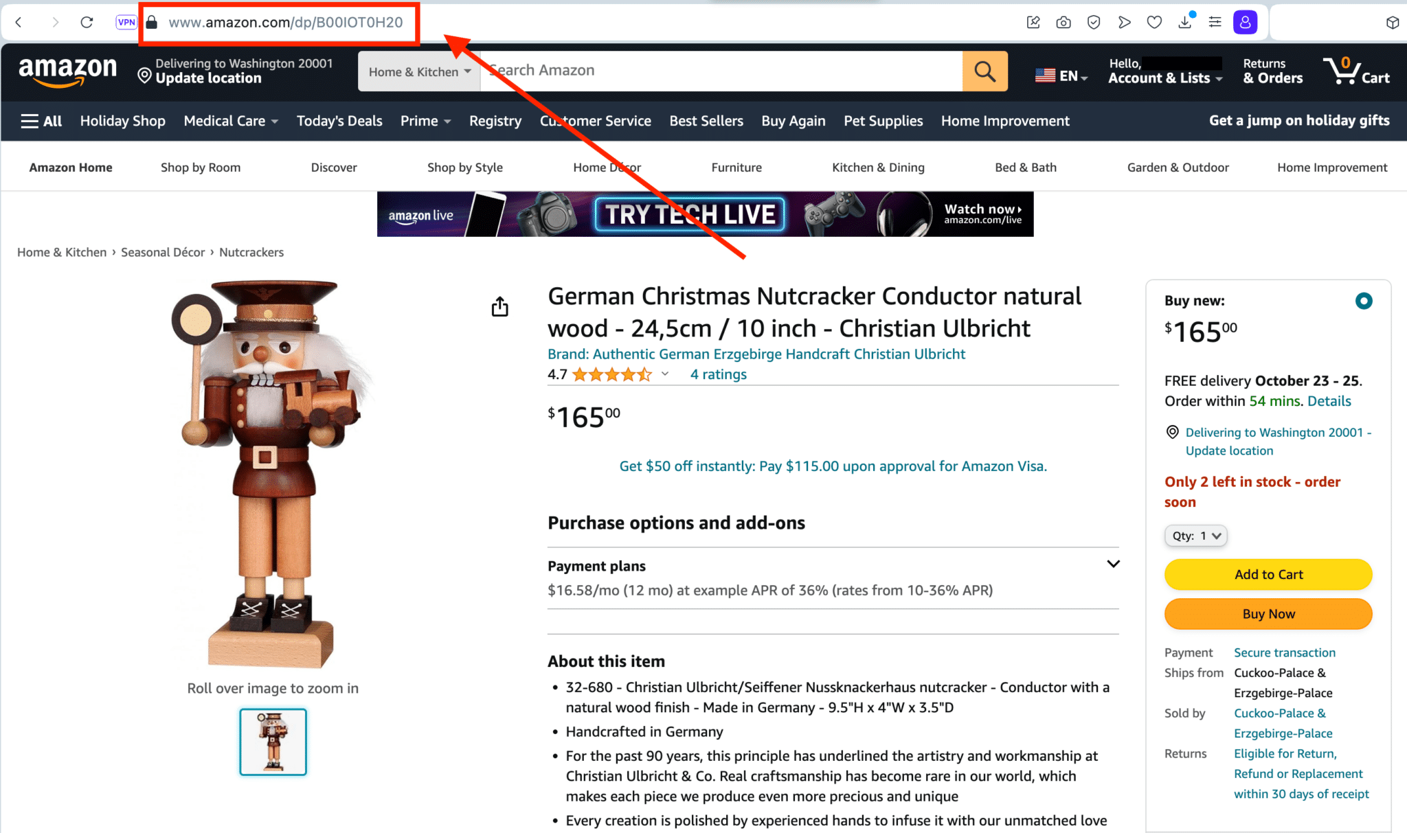The width and height of the screenshot is (1407, 833).
Task: Click the Amazon Visa offer link
Action: (x=831, y=466)
